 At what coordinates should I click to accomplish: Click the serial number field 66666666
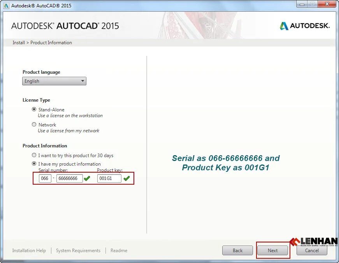(70, 178)
